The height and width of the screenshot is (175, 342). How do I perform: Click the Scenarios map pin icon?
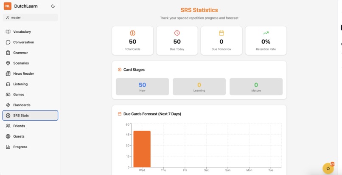(8, 63)
